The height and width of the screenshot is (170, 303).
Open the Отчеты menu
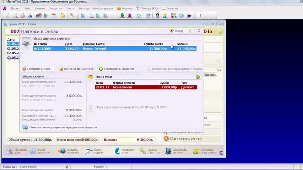coord(40,8)
